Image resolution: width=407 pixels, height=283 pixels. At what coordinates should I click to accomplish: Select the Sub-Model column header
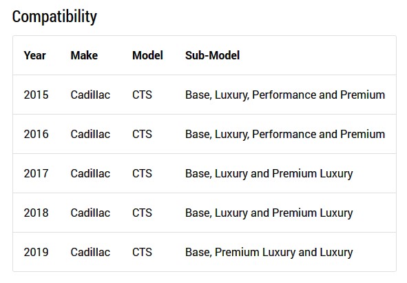[x=212, y=55]
